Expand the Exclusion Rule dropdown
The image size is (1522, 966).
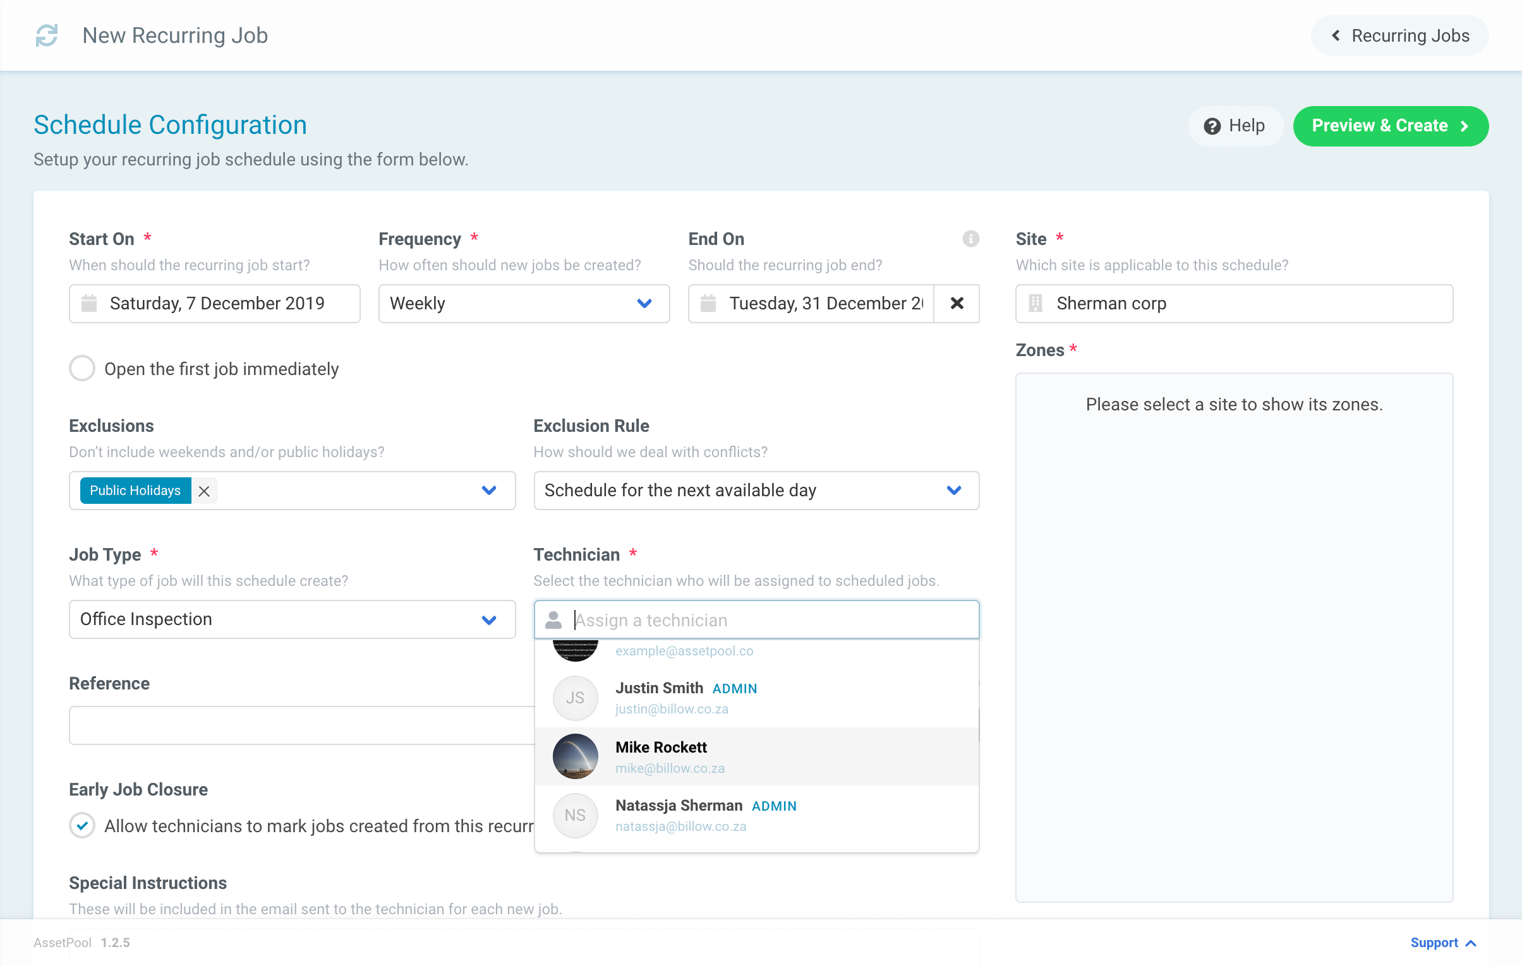756,491
